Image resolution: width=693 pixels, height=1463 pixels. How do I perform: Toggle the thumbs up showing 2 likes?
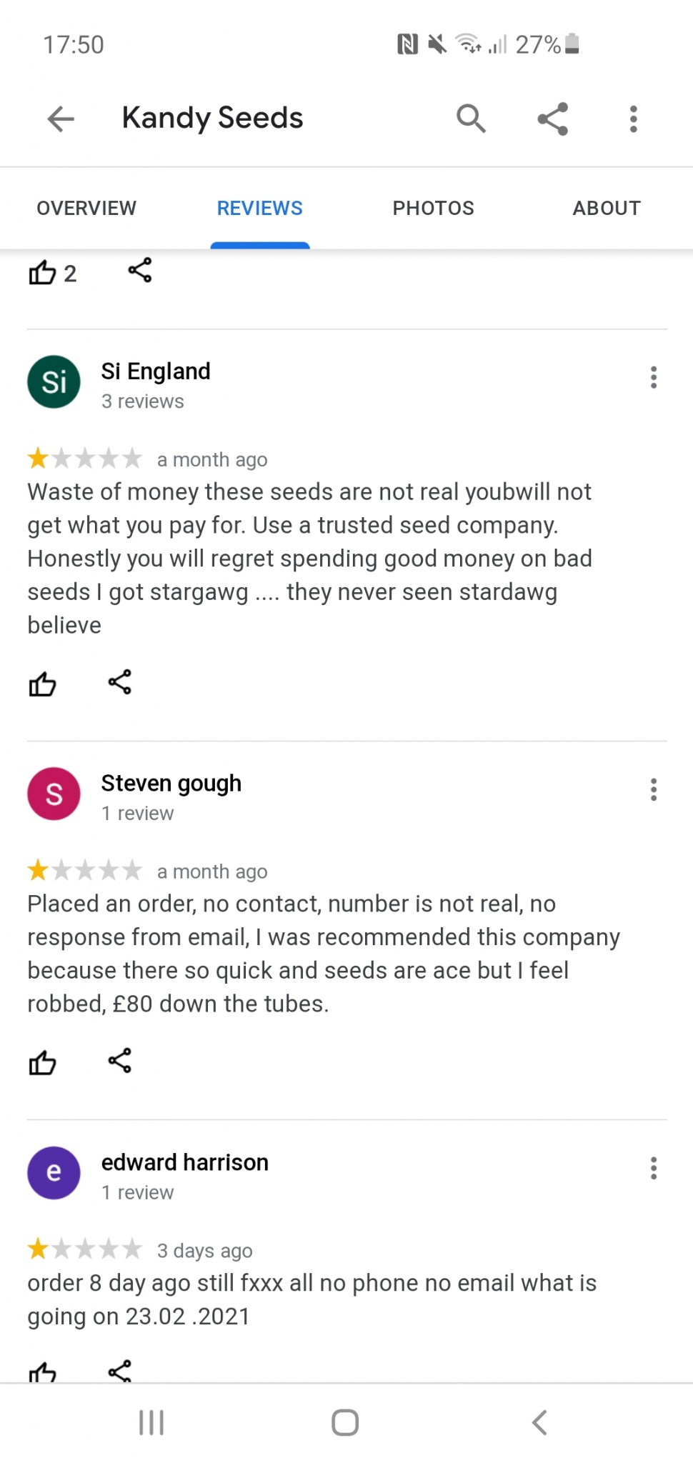(x=42, y=272)
